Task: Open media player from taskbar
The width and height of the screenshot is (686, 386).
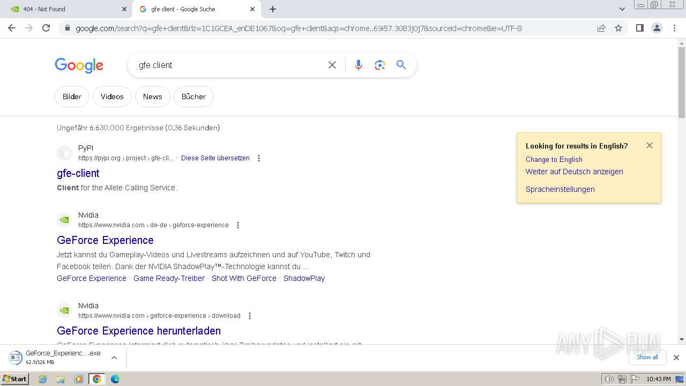Action: pos(79,379)
